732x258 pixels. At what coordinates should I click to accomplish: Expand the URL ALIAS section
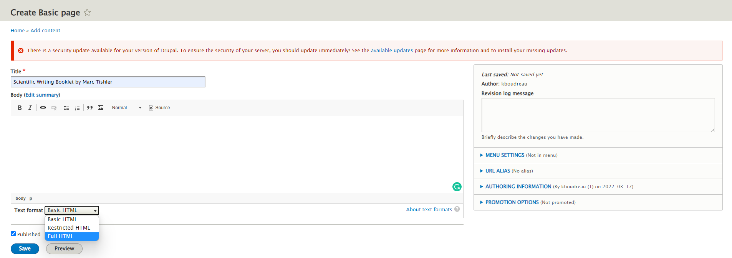coord(497,171)
